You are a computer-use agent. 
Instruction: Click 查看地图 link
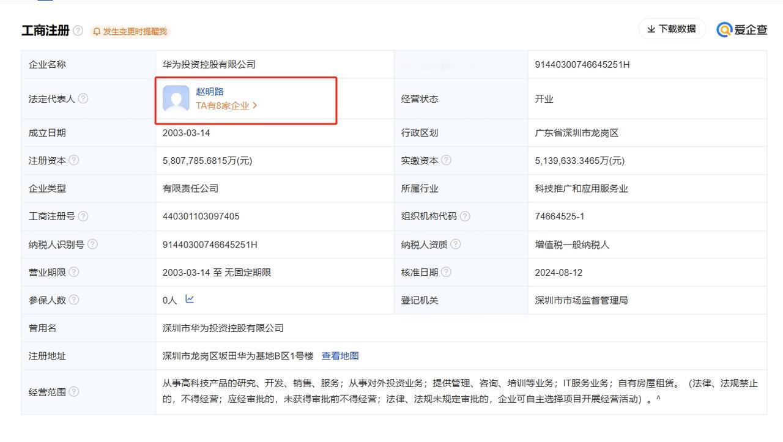click(x=340, y=356)
